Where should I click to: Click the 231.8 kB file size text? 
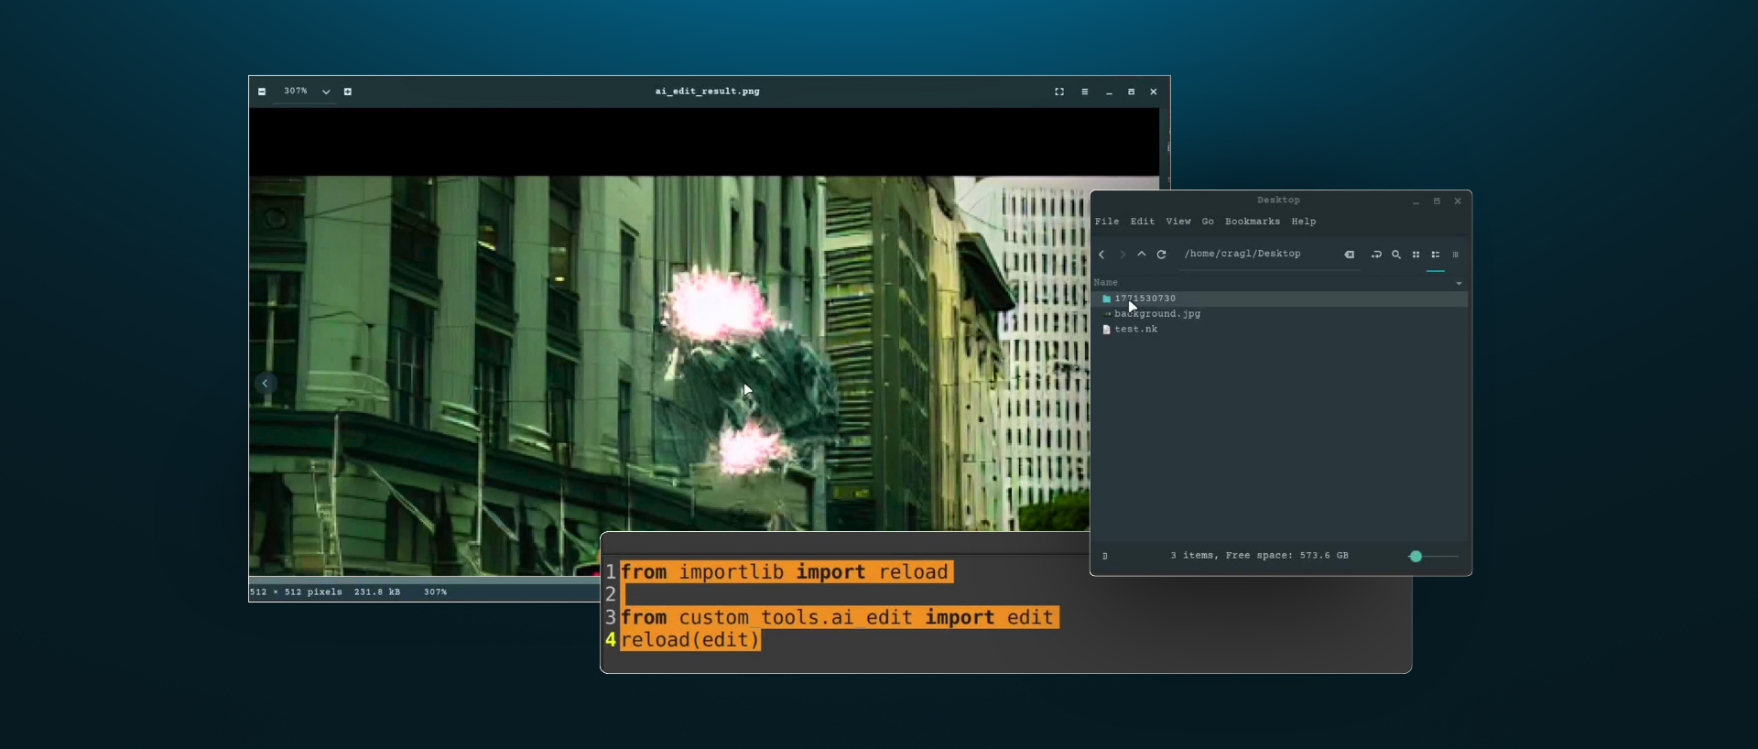(x=377, y=592)
